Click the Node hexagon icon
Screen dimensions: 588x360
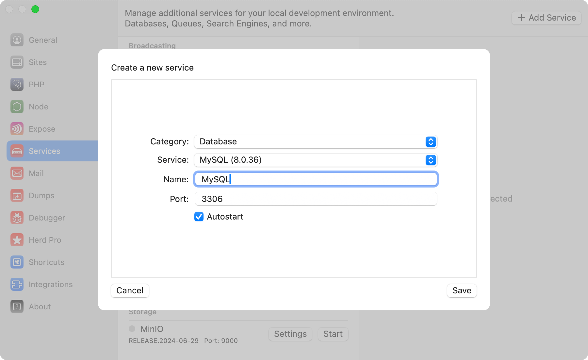coord(17,106)
